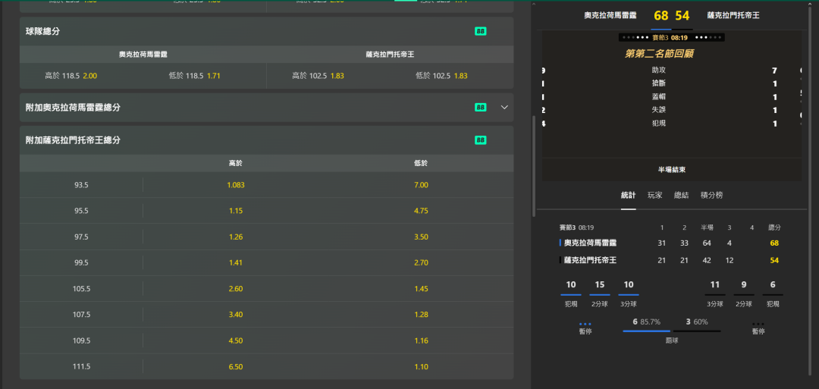Select 高於 odds 3.40 in 107.5 row
This screenshot has width=819, height=389.
click(x=236, y=315)
